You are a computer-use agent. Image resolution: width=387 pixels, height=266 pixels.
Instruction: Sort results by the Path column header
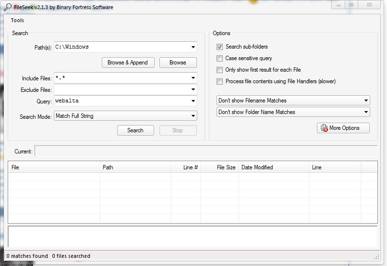tap(135, 167)
